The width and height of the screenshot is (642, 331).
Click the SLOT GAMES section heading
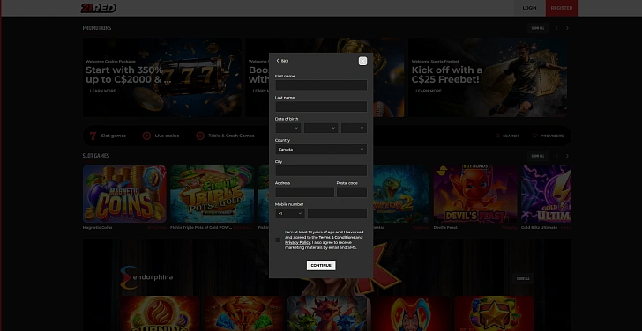96,156
